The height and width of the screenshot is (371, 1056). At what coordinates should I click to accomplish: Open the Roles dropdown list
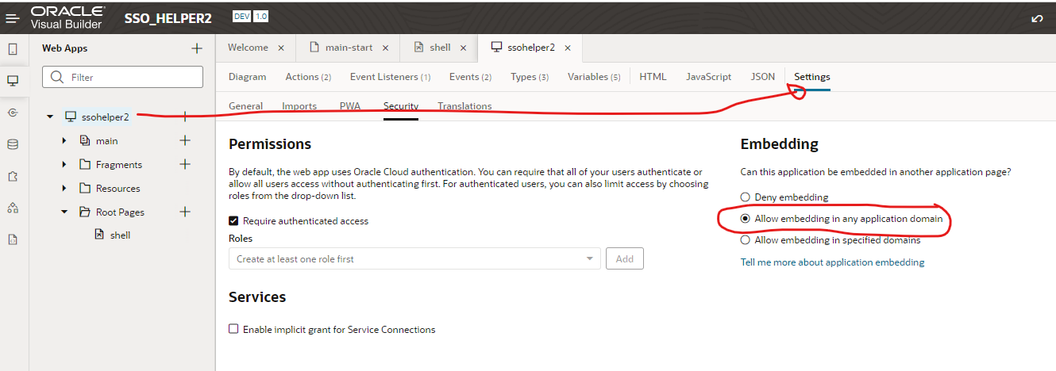click(x=589, y=258)
